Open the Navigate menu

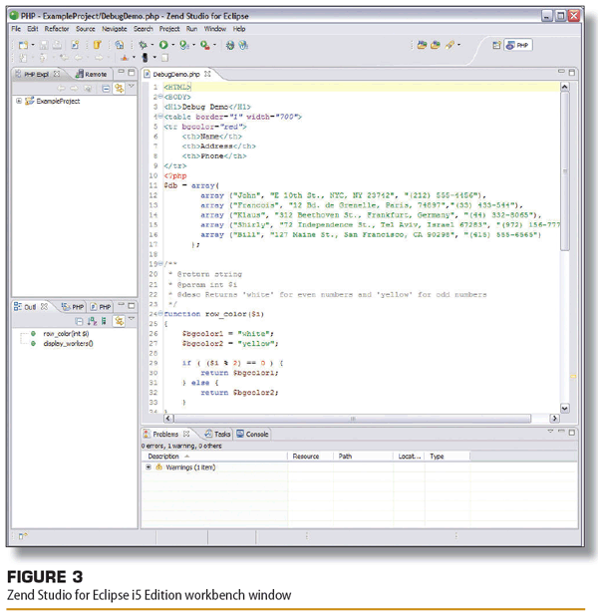point(115,29)
